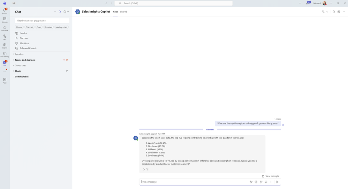
Task: Go forward with the navigation arrow
Action: tap(112, 3)
